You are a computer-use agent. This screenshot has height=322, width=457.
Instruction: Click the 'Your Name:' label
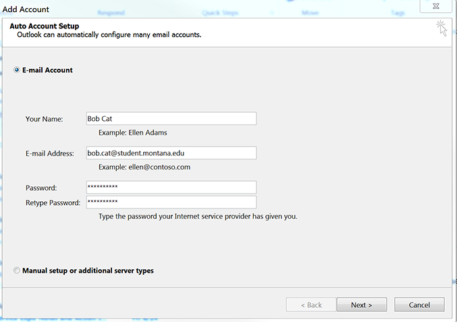click(44, 119)
